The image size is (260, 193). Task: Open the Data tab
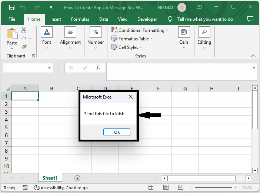pos(104,19)
